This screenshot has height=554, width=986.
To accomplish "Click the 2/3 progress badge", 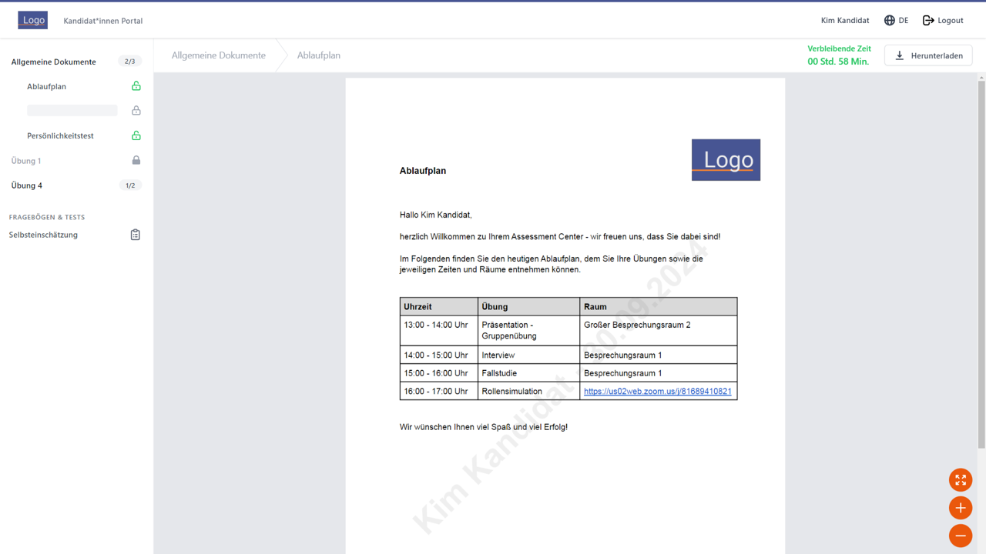I will (130, 62).
